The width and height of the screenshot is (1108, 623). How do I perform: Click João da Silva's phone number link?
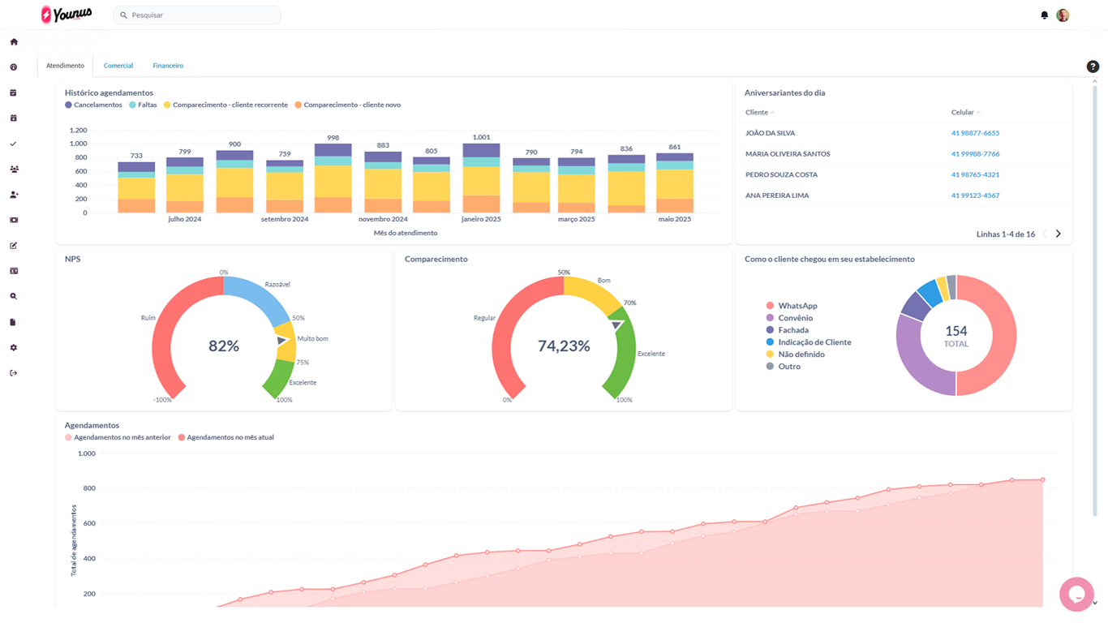(975, 133)
